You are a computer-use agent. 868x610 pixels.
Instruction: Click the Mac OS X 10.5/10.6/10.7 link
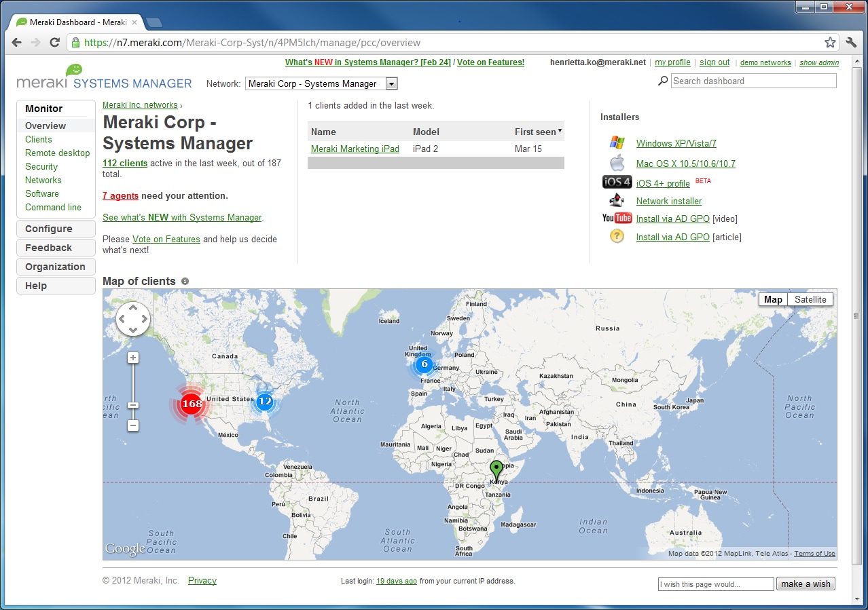(x=686, y=164)
